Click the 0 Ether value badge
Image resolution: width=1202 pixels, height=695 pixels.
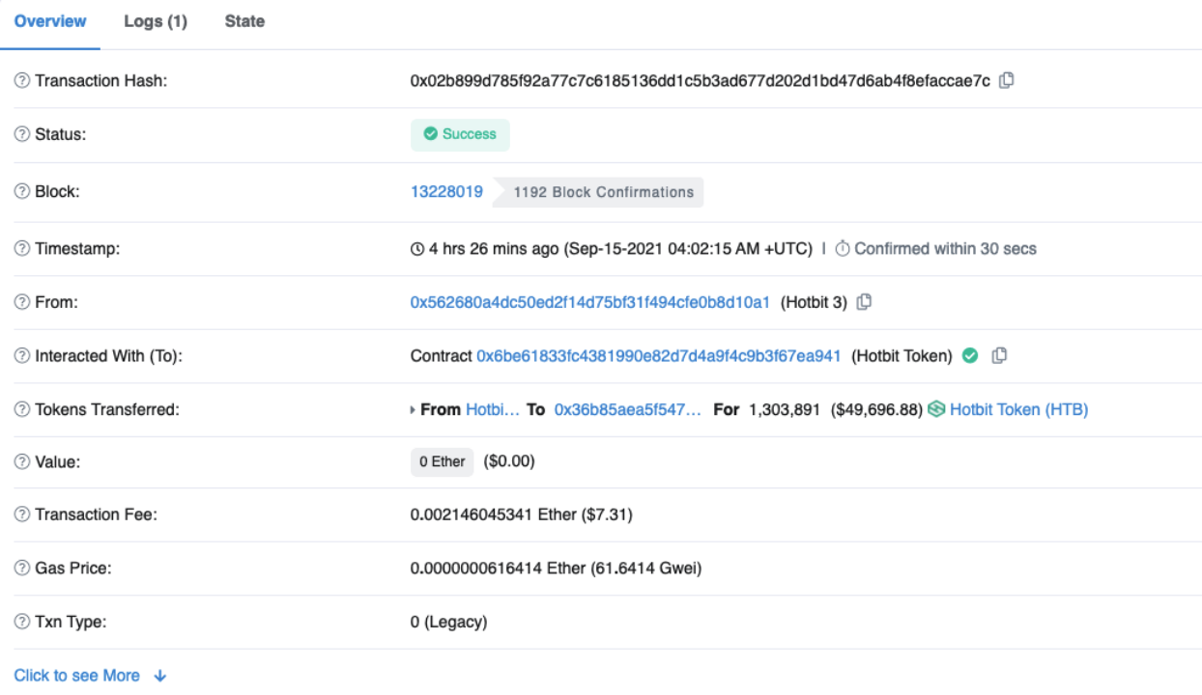(442, 461)
